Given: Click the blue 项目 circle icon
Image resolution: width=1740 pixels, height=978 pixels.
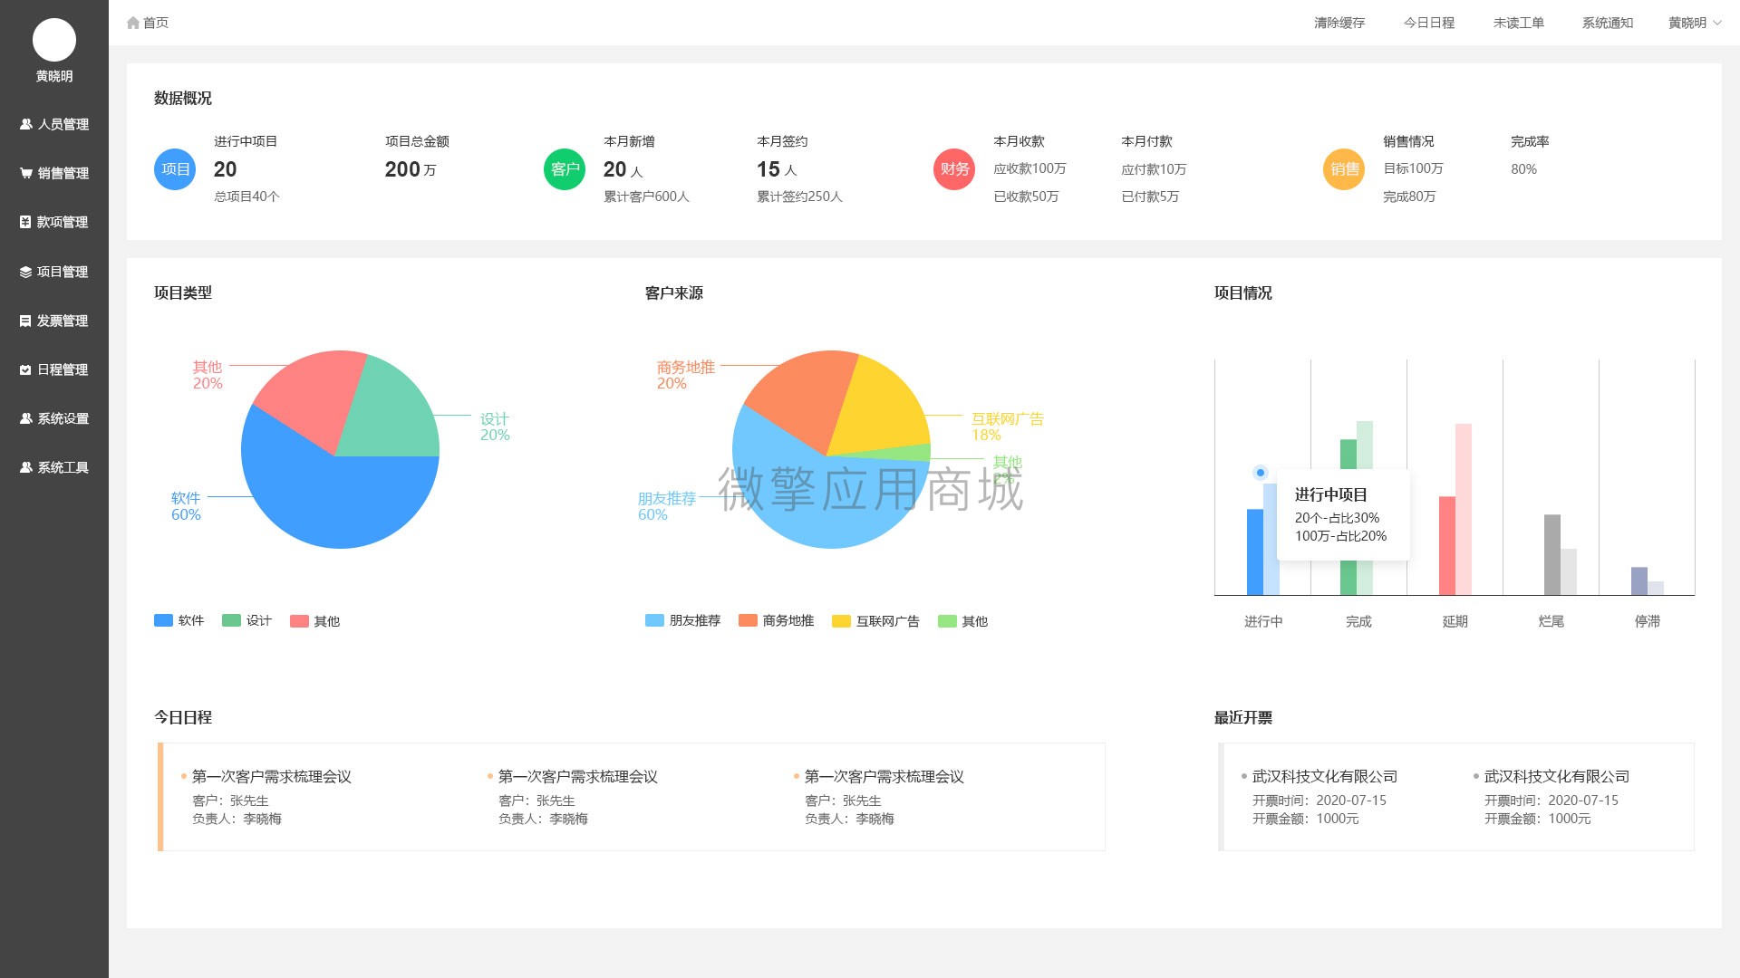Looking at the screenshot, I should click(x=174, y=169).
